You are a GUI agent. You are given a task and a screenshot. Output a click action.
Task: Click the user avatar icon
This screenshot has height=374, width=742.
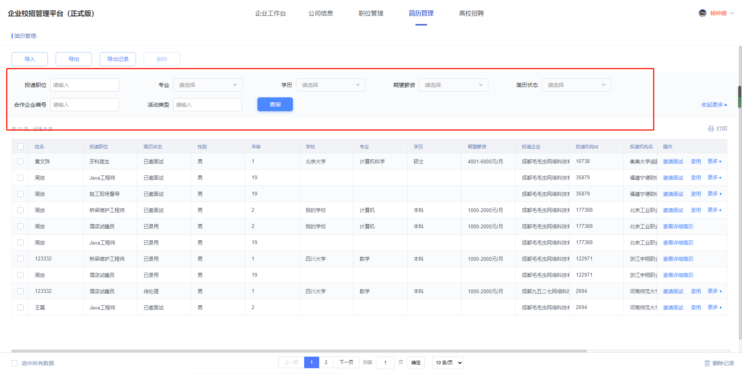[x=703, y=13]
